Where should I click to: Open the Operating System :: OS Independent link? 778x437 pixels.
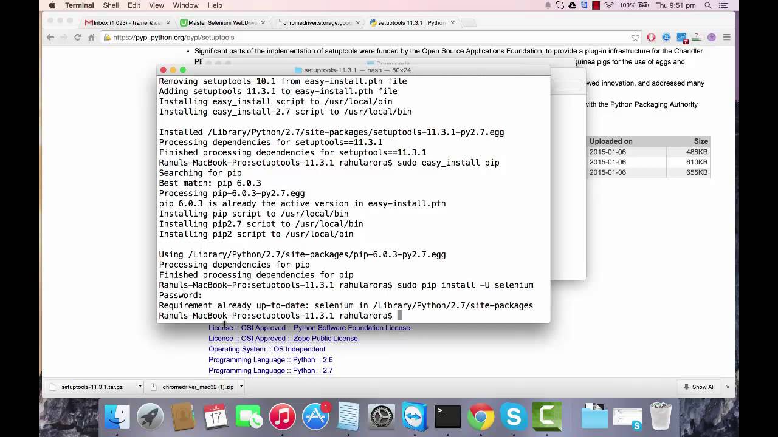[267, 349]
